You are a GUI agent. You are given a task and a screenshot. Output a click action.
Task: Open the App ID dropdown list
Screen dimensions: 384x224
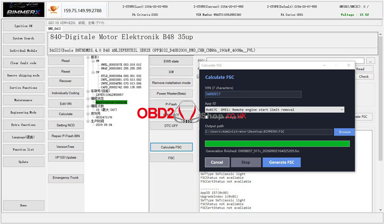[342, 110]
